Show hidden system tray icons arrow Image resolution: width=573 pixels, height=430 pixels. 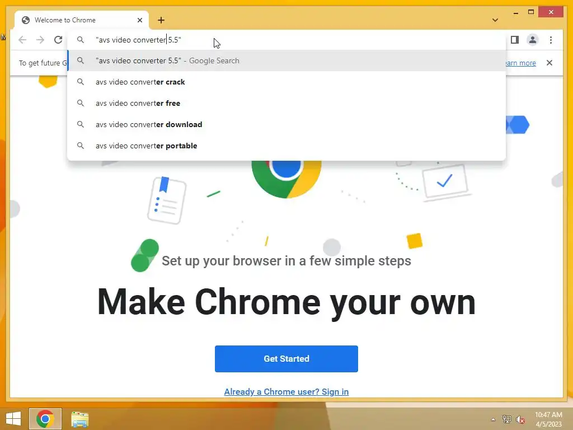tap(493, 419)
